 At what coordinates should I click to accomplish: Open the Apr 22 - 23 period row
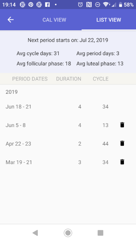click(x=68, y=144)
